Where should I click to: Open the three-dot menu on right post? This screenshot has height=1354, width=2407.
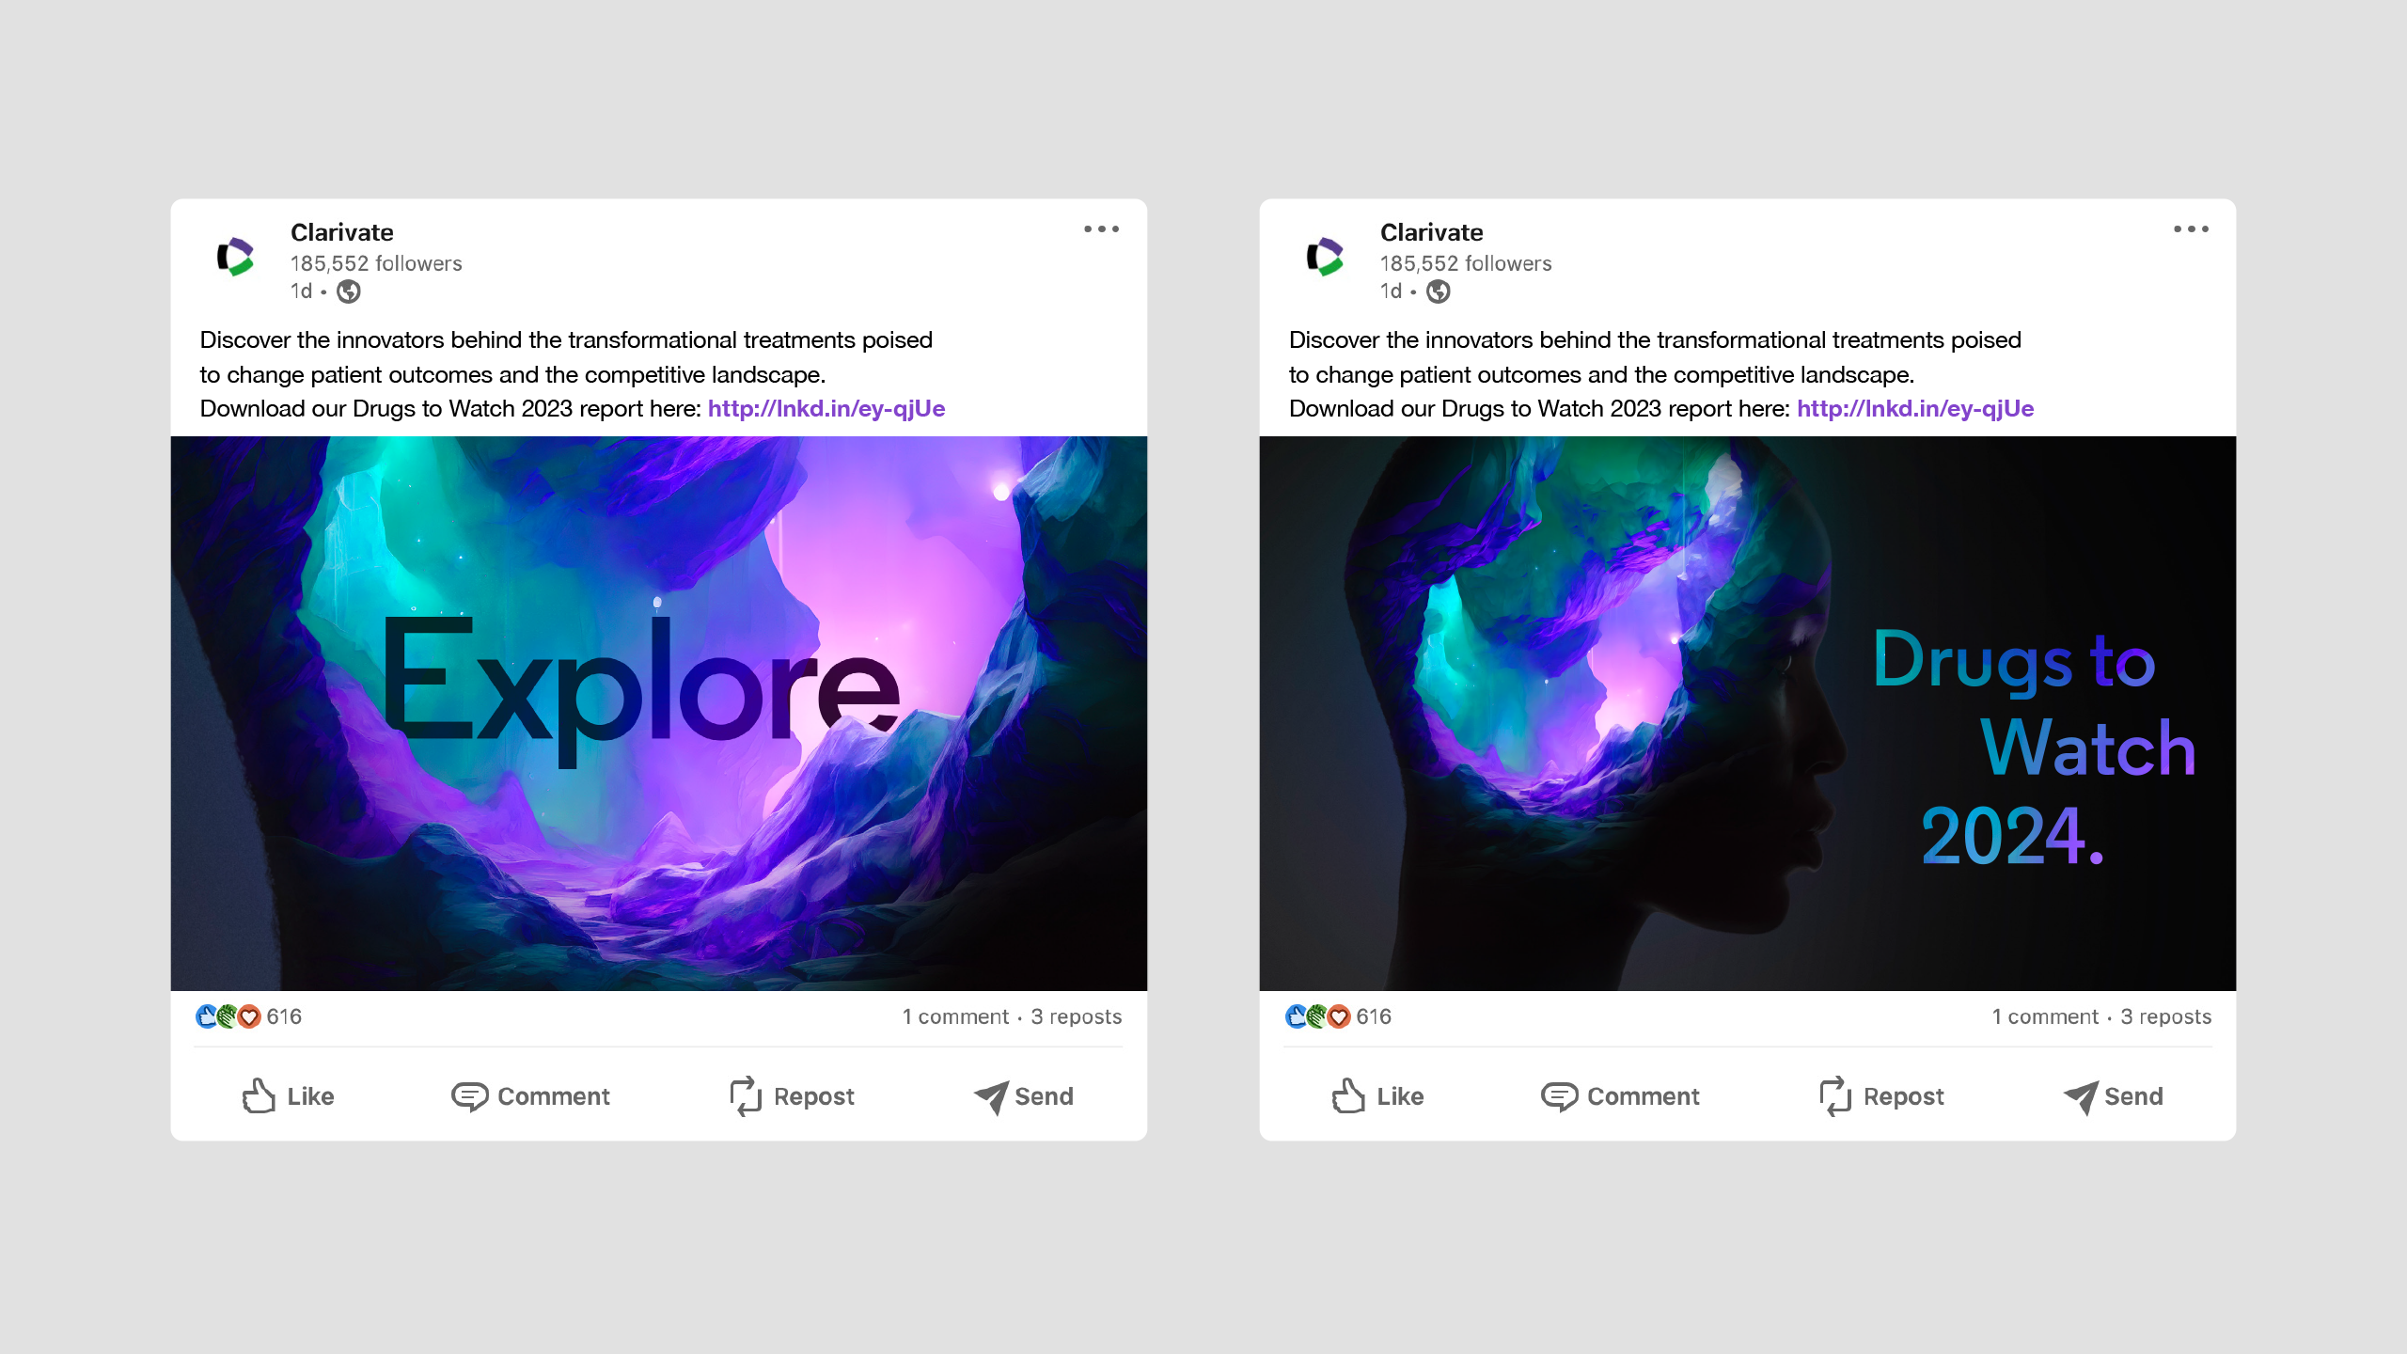click(x=2191, y=229)
